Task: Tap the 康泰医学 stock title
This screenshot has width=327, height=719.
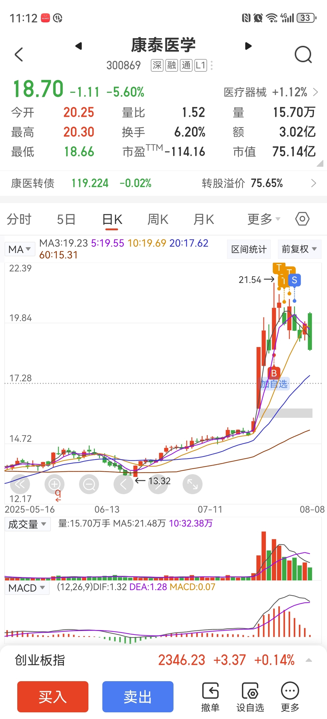Action: pos(163,45)
